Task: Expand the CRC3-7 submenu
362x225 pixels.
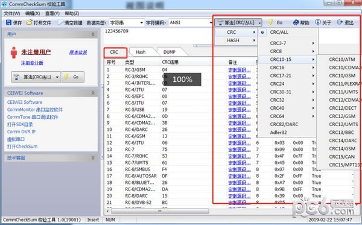Action: point(287,43)
